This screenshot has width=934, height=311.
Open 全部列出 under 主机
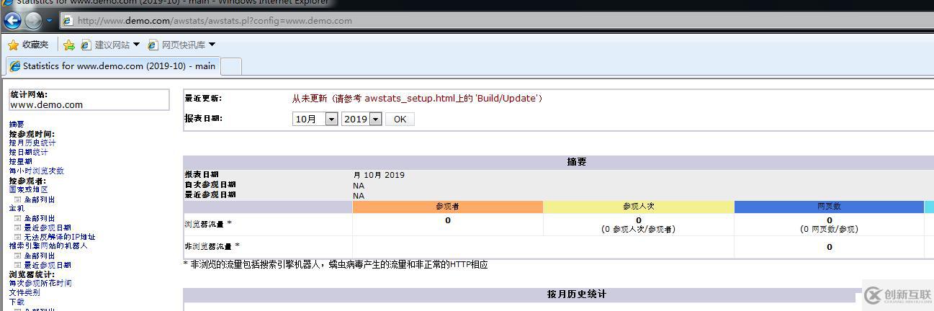tap(40, 218)
